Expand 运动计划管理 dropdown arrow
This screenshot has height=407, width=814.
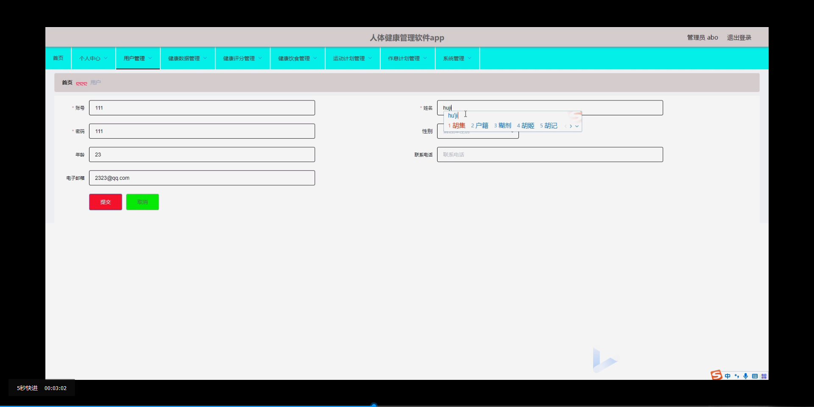point(370,58)
